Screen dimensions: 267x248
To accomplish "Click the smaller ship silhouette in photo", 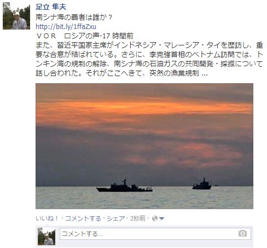I will click(202, 183).
